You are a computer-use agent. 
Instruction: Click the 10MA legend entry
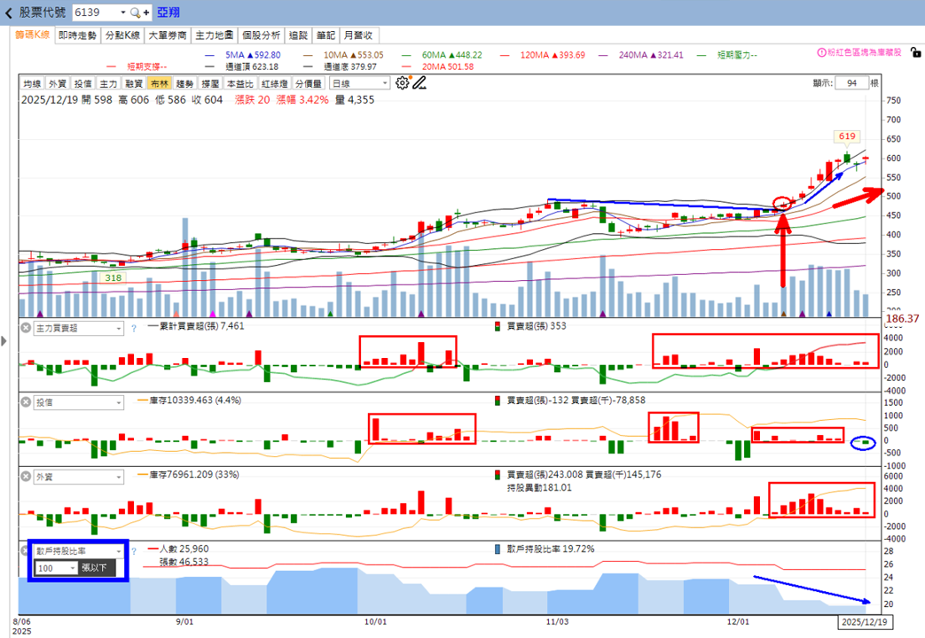(343, 55)
